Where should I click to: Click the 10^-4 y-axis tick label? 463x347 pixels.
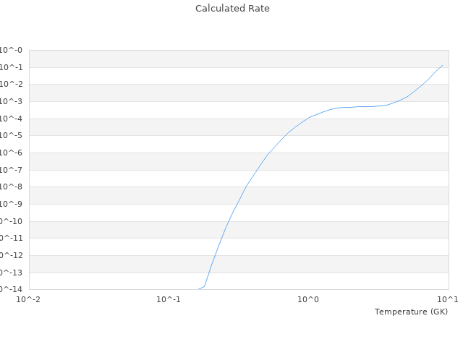click(11, 119)
